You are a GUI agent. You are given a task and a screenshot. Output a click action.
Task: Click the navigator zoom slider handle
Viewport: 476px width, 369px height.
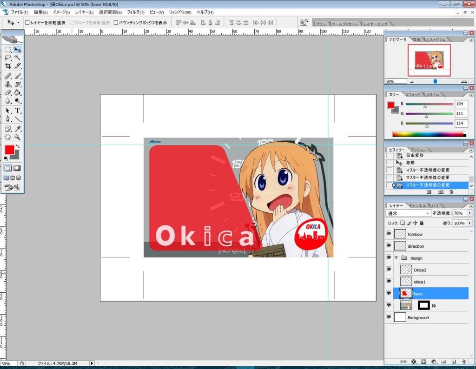[x=435, y=81]
